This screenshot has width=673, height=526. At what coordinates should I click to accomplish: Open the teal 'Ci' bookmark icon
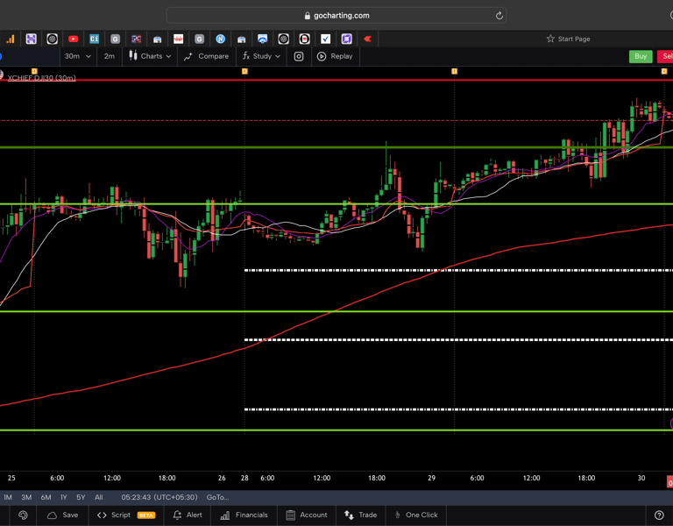(94, 39)
